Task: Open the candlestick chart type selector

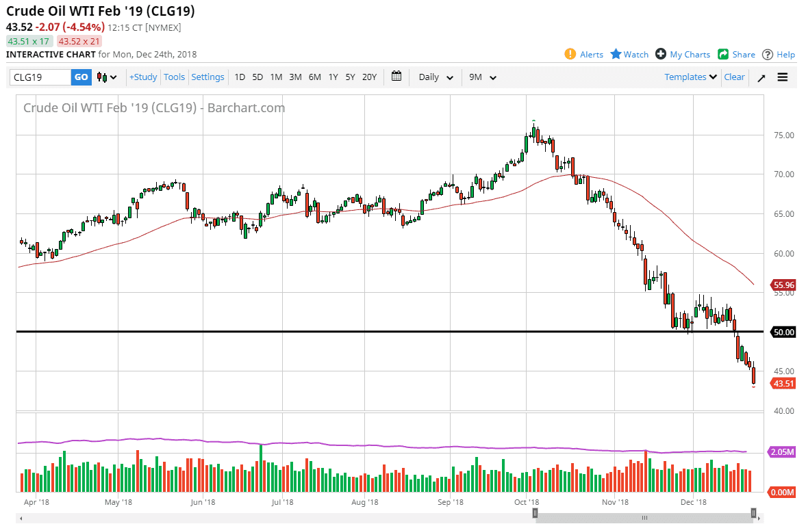Action: click(107, 77)
